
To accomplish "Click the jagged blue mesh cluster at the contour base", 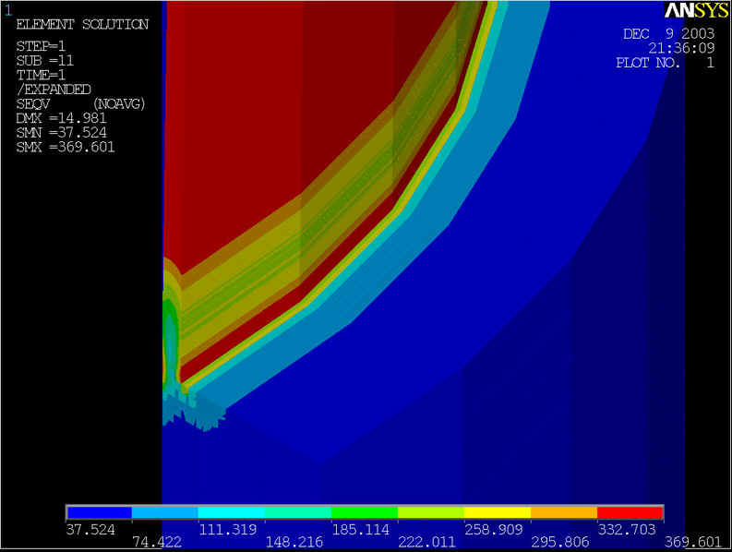I will click(x=194, y=409).
